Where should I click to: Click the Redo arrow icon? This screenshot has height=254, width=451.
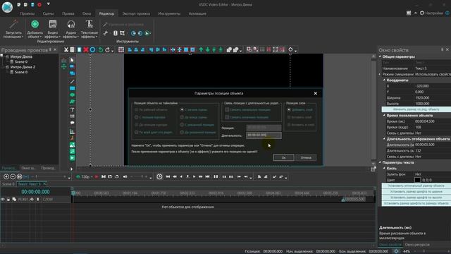pyautogui.click(x=107, y=50)
